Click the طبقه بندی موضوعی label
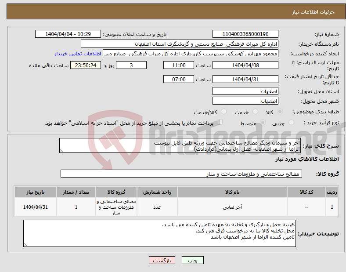 (x=316, y=112)
